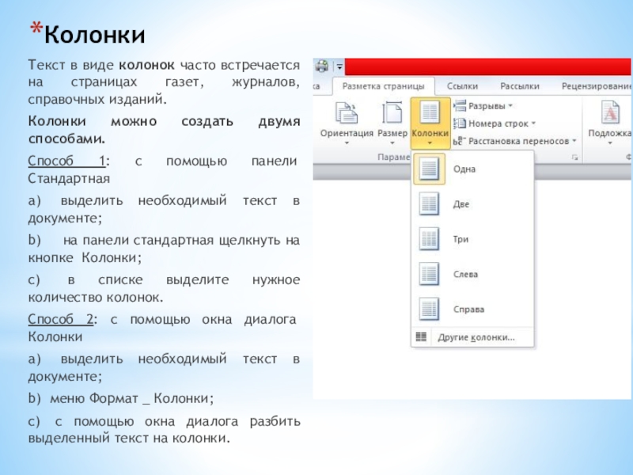This screenshot has height=475, width=633.
Task: Switch to the Разметка страницы tab
Action: (x=383, y=86)
